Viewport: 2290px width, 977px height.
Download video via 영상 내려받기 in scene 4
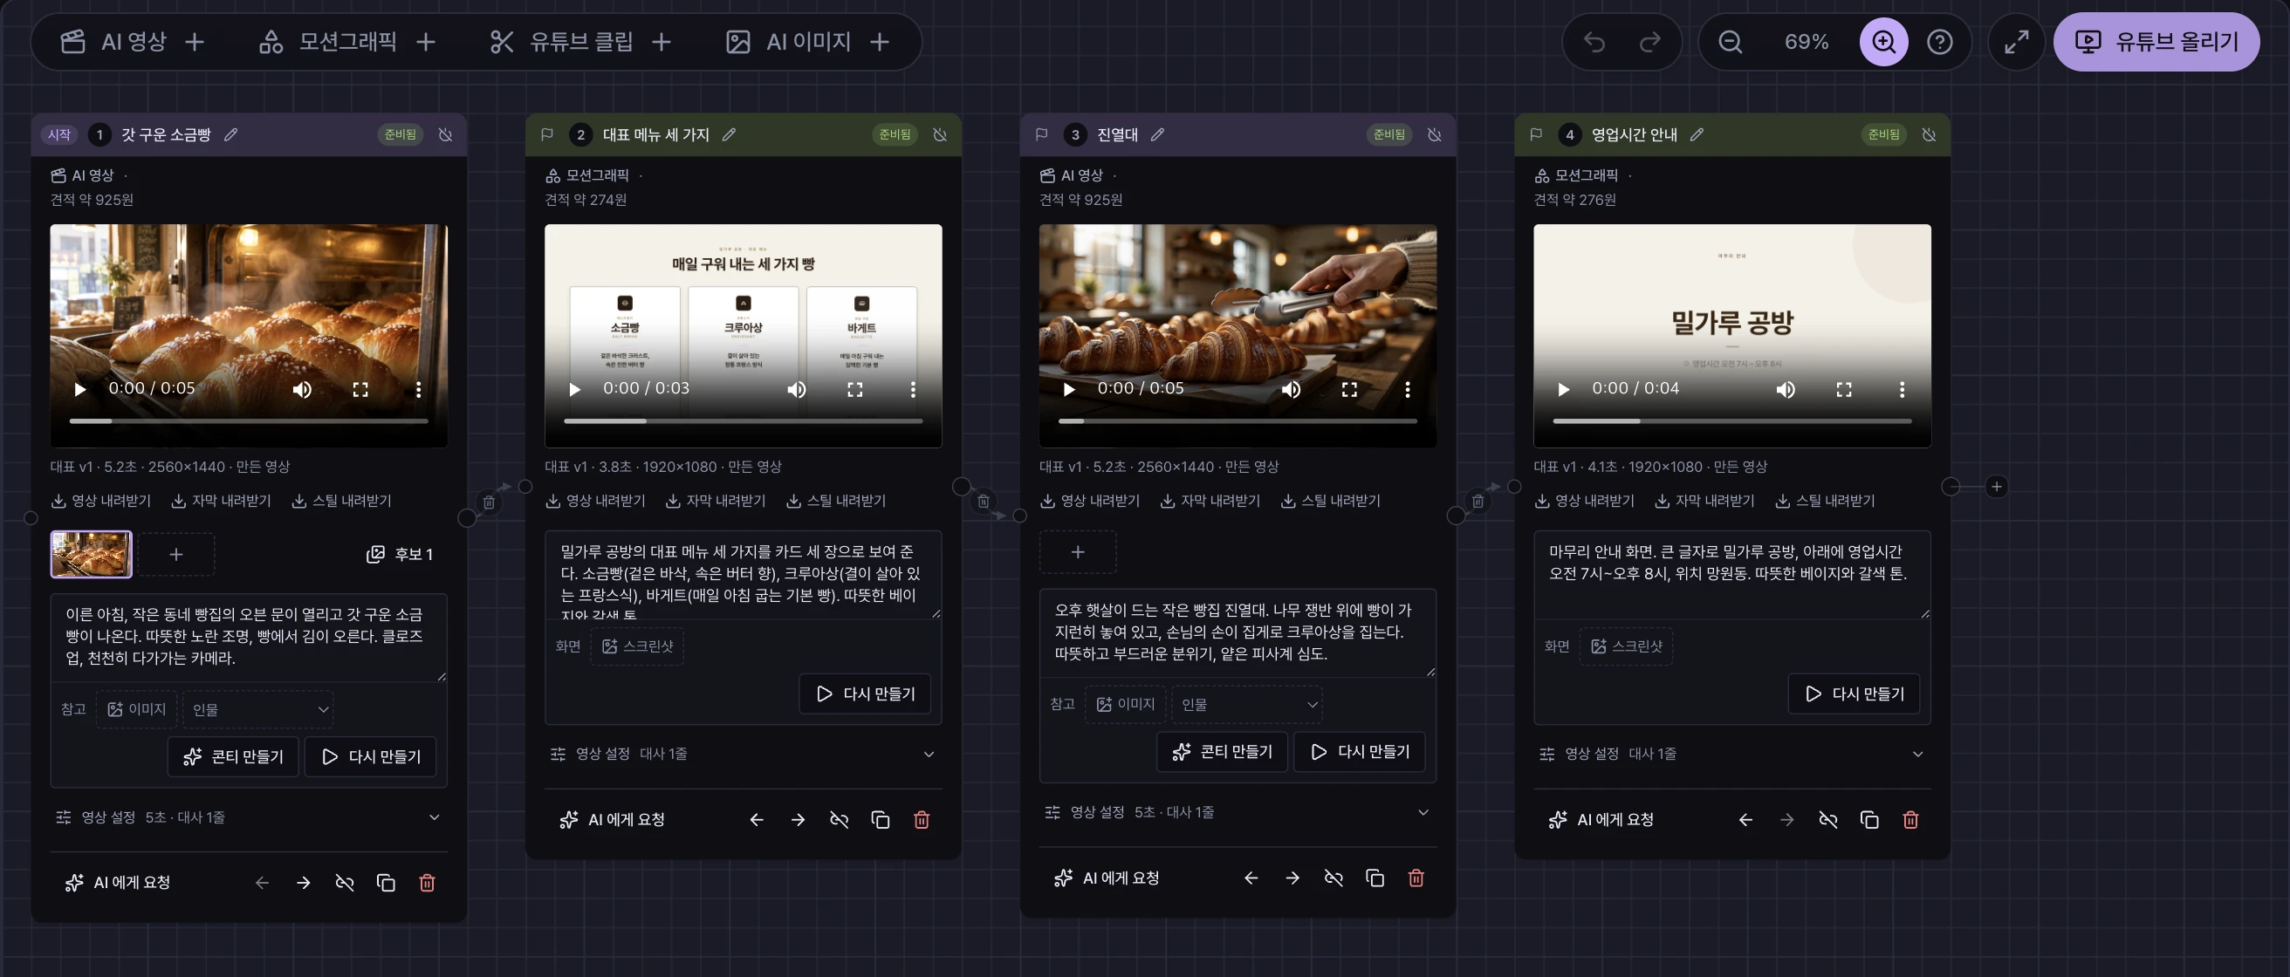(1585, 500)
